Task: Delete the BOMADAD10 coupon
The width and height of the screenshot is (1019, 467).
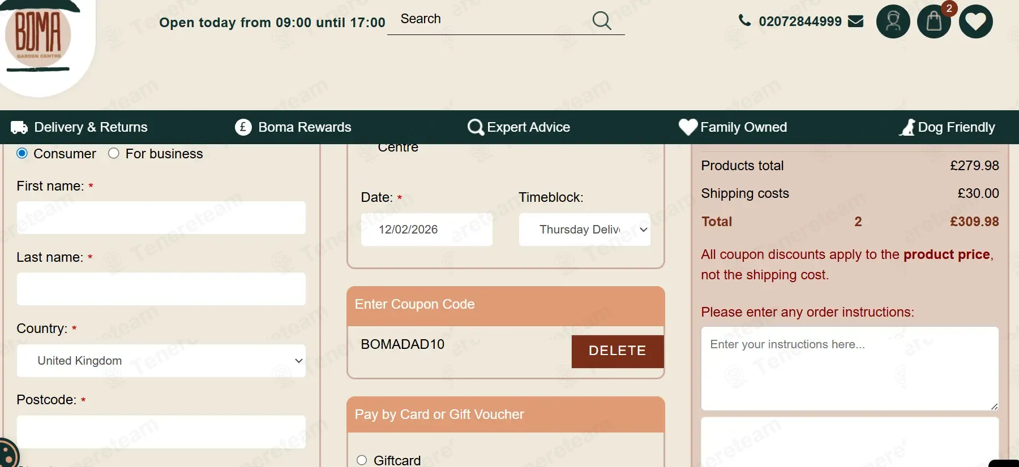Action: coord(617,351)
